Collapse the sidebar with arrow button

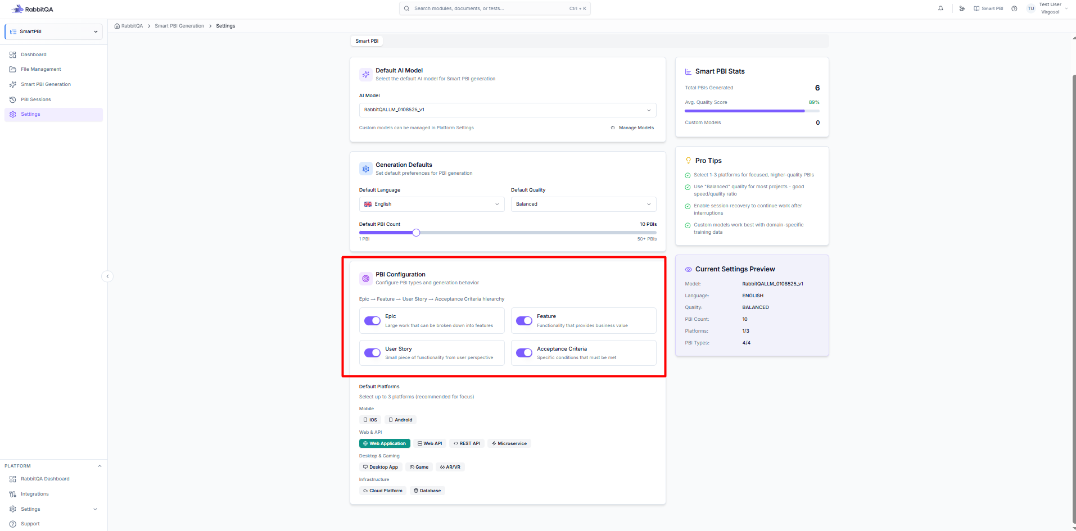pos(107,276)
